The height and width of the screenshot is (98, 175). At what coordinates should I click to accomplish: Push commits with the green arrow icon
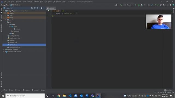(x=158, y=5)
